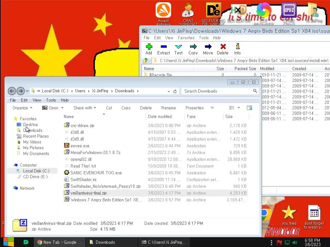330x247 pixels.
Task: Click the green taskbar app icon
Action: 26,242
